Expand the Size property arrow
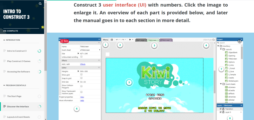The image size is (254, 120). (x=78, y=53)
